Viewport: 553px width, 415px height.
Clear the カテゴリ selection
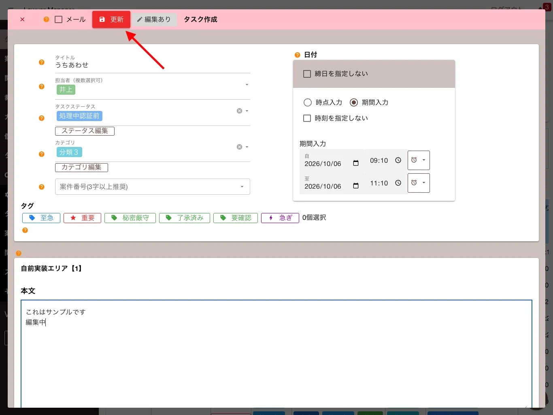[x=240, y=147]
